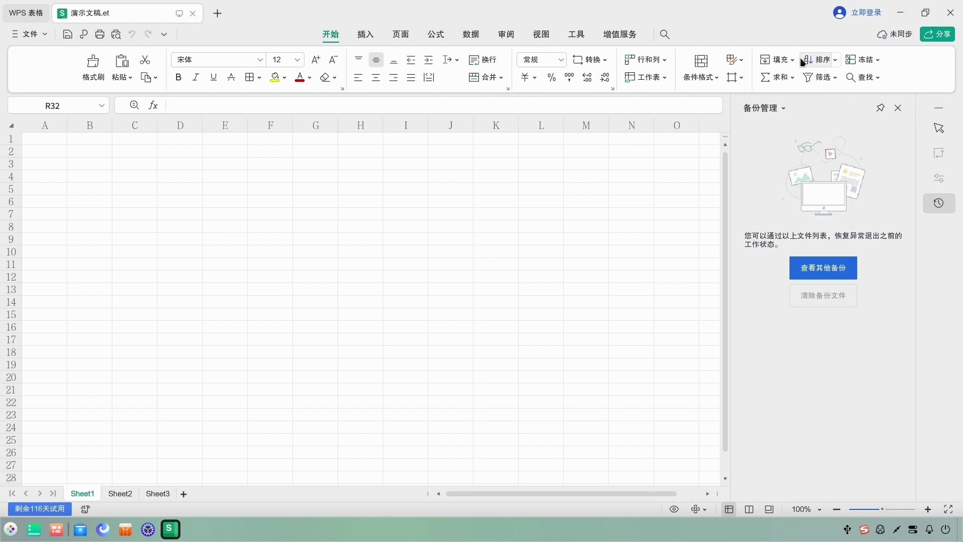This screenshot has width=963, height=542.
Task: Apply percent style icon
Action: (x=552, y=77)
